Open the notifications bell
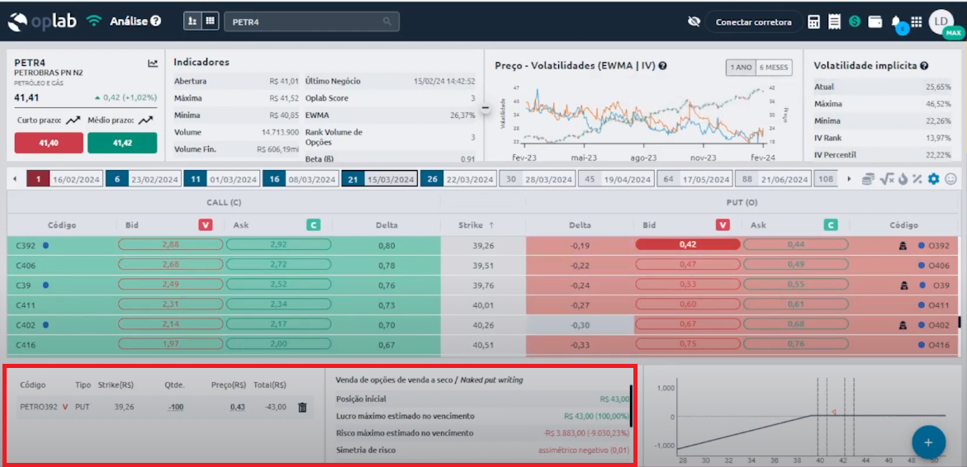967x467 pixels. click(x=898, y=23)
